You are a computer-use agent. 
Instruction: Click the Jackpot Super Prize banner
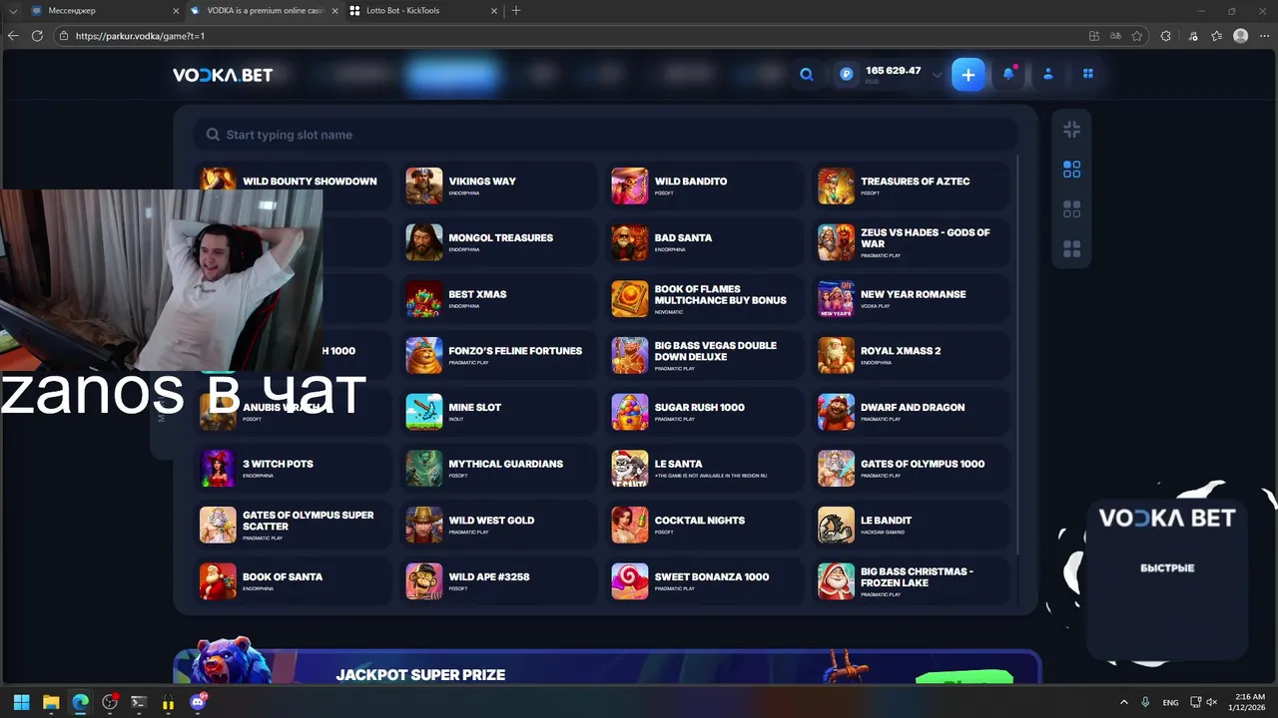click(607, 667)
